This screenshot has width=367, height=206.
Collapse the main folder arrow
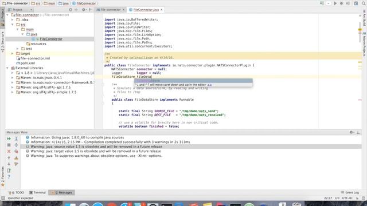(x=18, y=29)
